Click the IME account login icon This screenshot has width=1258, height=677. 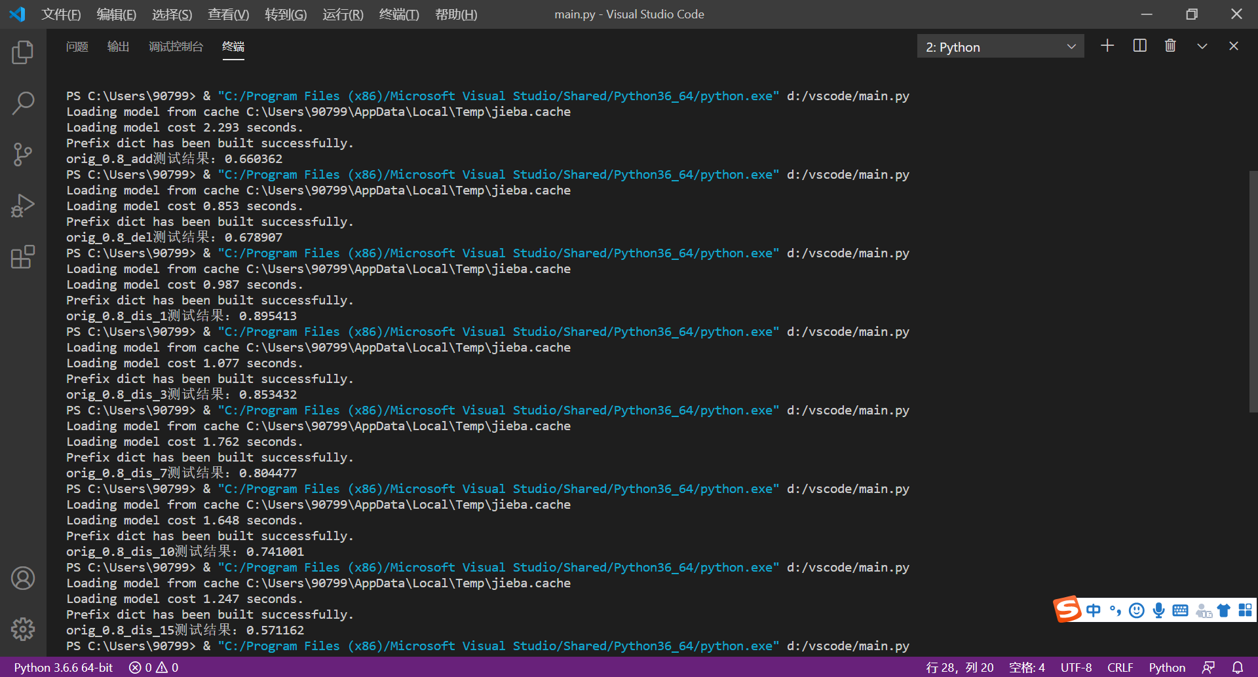click(x=1204, y=611)
